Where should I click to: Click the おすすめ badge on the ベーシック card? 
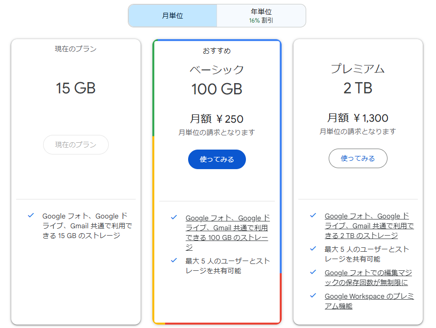coord(217,50)
